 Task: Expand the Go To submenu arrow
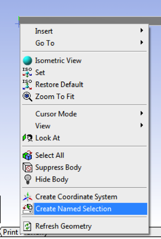[x=142, y=42]
